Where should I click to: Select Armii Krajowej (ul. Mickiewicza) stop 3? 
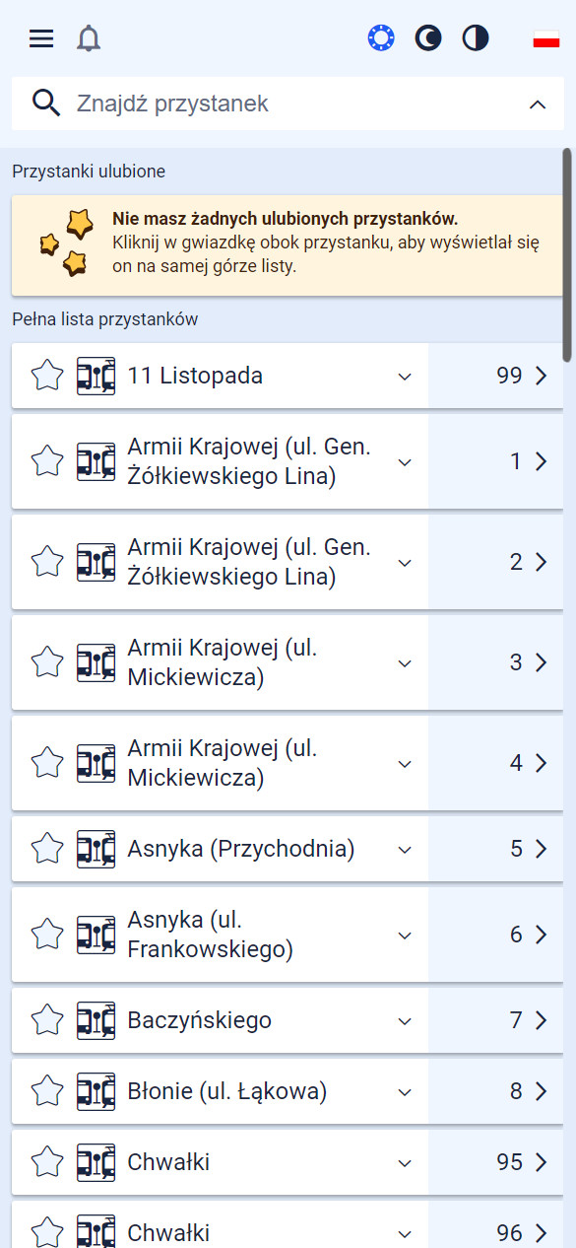coord(223,662)
